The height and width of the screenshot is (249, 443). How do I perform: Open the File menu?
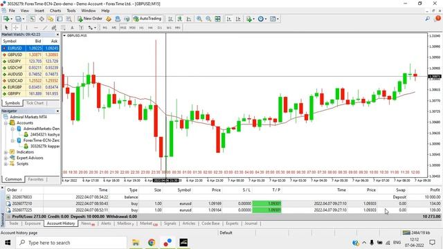tap(12, 11)
